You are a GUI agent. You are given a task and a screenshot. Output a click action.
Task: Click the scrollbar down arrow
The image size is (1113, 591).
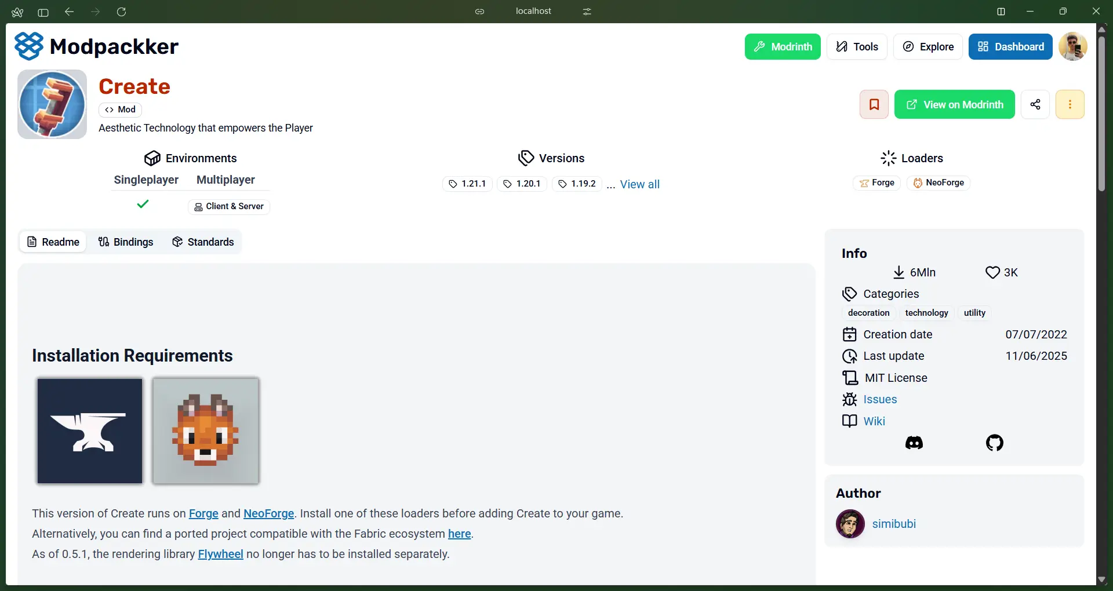1102,579
